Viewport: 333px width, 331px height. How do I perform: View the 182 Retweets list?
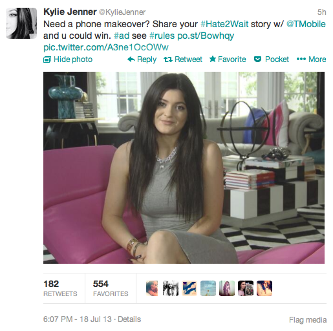coord(60,288)
